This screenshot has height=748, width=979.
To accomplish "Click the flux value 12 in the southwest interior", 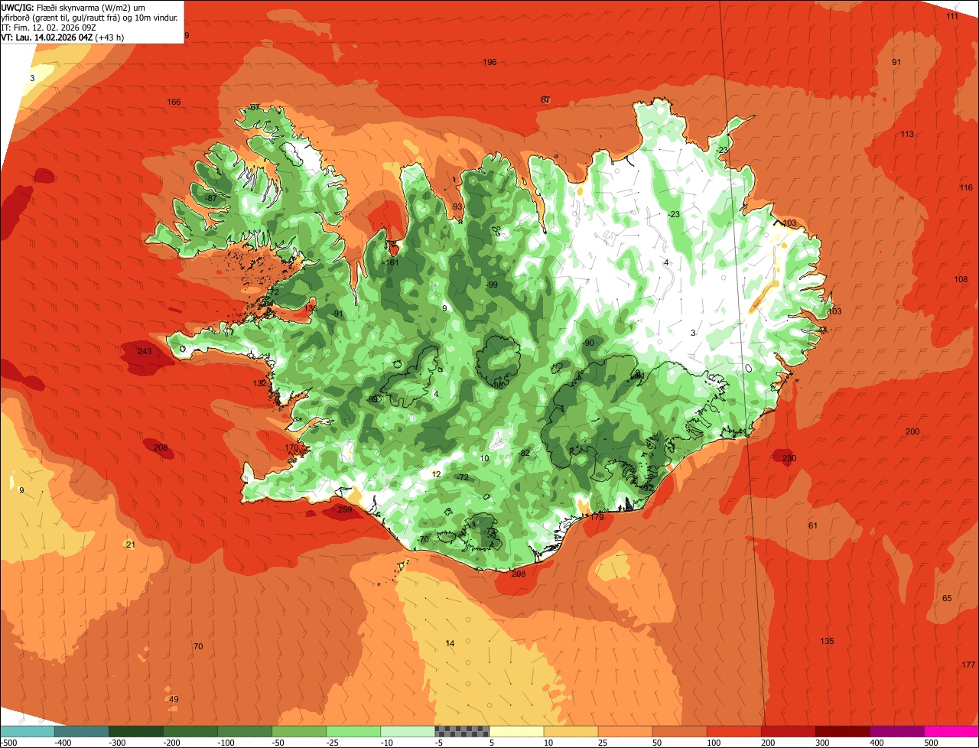I will (437, 474).
